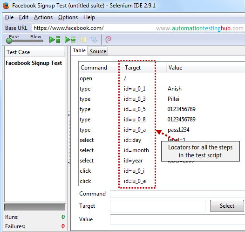Click the value cell Anish

pyautogui.click(x=175, y=89)
